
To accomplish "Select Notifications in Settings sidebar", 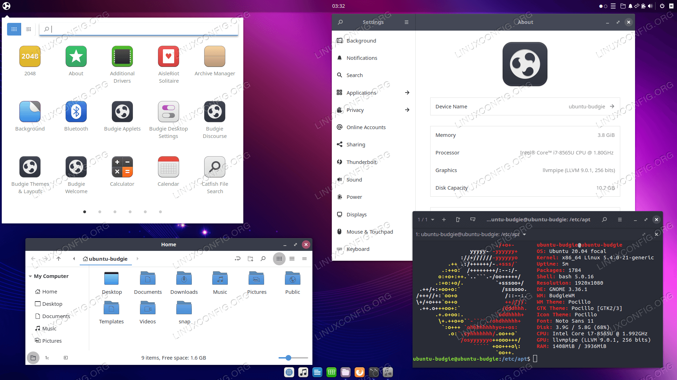I will (373, 58).
